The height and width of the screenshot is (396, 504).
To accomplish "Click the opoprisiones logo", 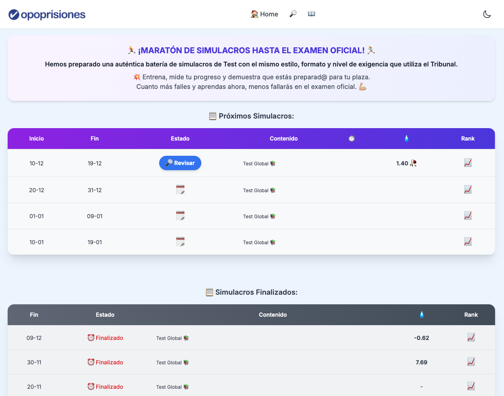I will tap(47, 15).
